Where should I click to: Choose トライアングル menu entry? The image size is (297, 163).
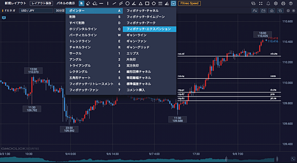point(94,66)
